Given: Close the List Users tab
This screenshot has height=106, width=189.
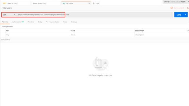Looking at the screenshot, I should (x=89, y=3).
